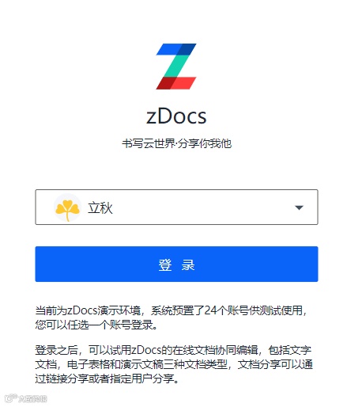This screenshot has width=347, height=407.
Task: Click the red bottom bar of the Z logo
Action: click(176, 83)
